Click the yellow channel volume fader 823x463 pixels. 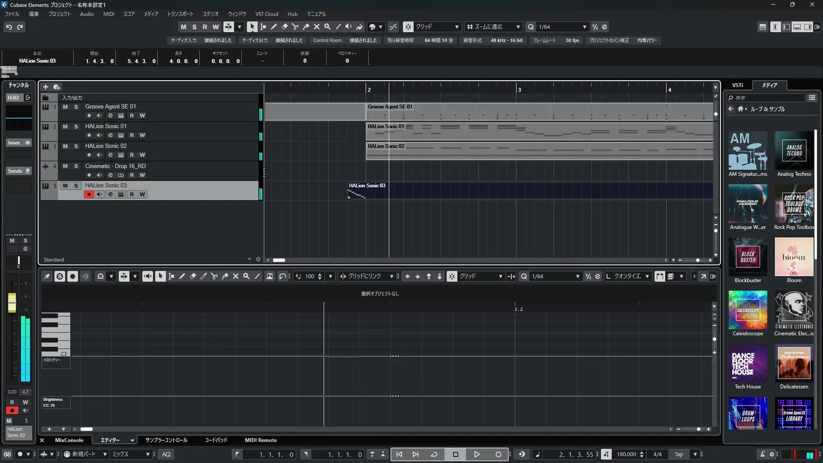coord(12,302)
